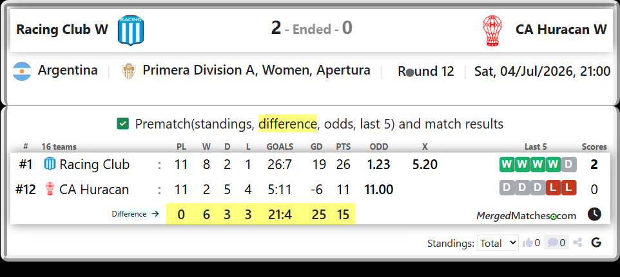Viewport: 620px width, 277px height.
Task: Click the 1.23 home odd value
Action: 378,165
